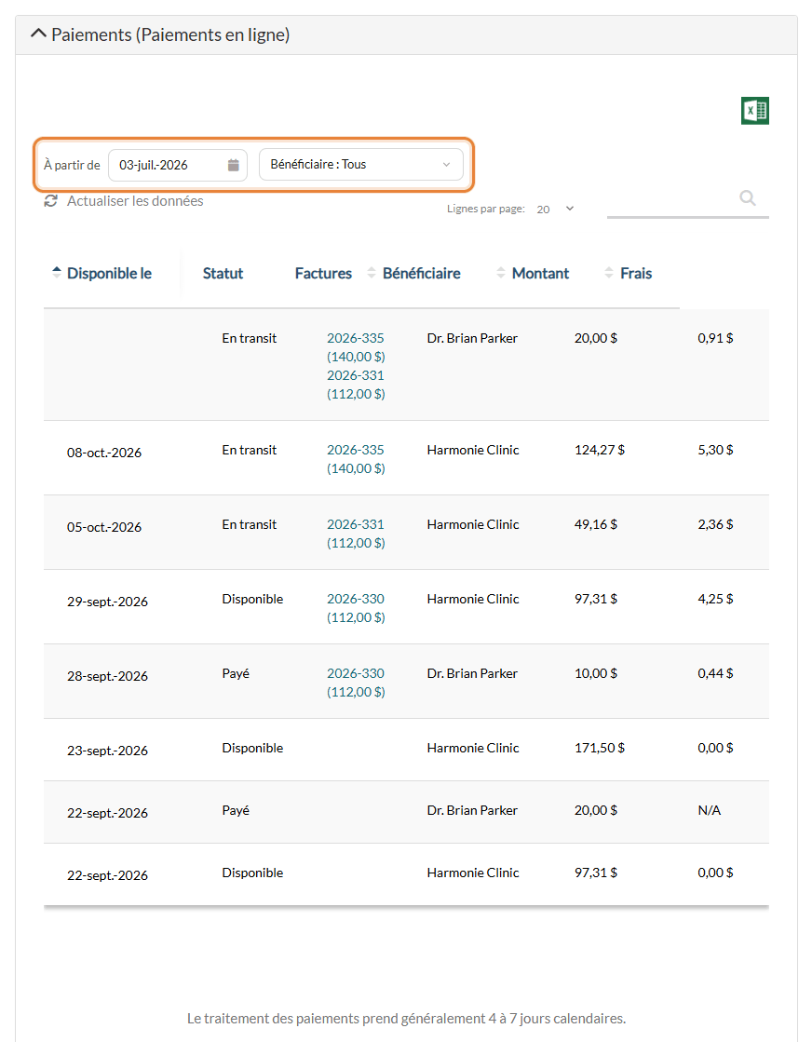Viewport: 812px width, 1042px height.
Task: Click the 03-juil.-2026 date field
Action: (x=178, y=165)
